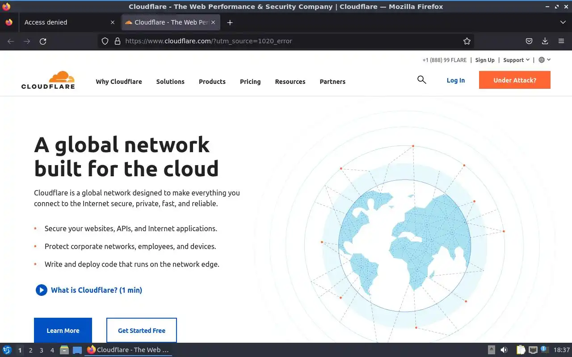Open the Partners menu

point(332,82)
